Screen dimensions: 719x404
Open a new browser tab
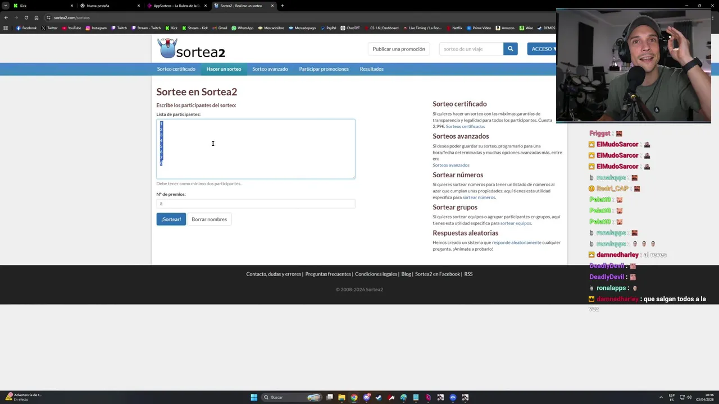283,6
